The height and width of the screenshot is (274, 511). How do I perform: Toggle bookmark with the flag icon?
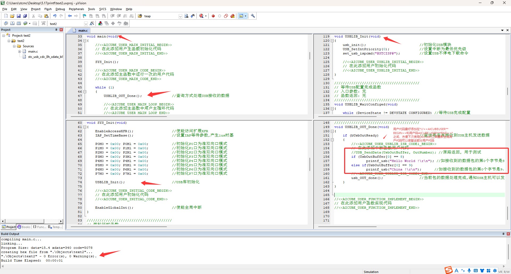click(x=85, y=16)
